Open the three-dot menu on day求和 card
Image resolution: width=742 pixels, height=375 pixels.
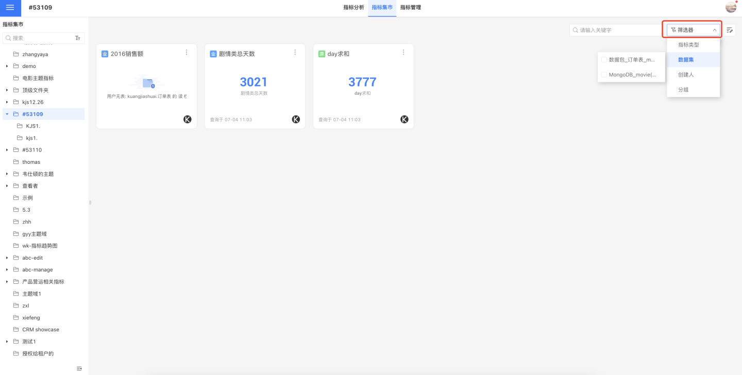[403, 53]
